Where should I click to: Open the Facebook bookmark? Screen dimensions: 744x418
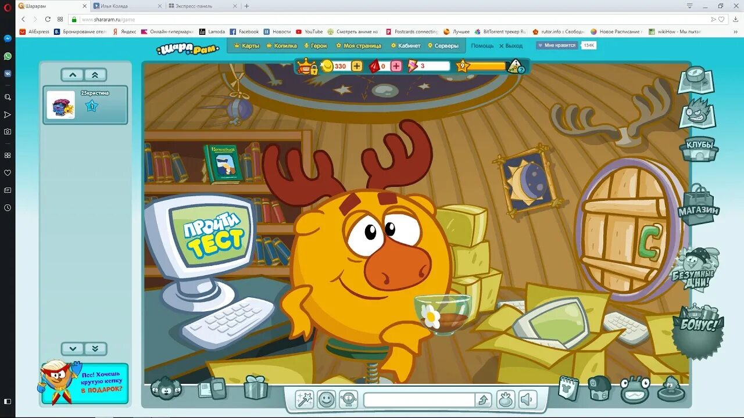(x=244, y=32)
